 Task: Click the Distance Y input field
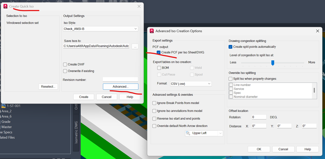pos(284,126)
